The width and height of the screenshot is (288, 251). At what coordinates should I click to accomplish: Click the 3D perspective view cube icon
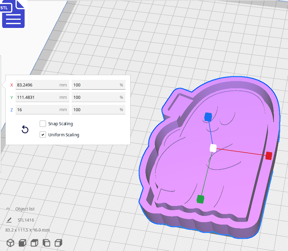(x=10, y=243)
